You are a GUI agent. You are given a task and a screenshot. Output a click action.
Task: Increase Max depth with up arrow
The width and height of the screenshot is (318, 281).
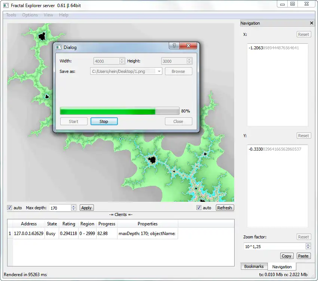point(74,206)
